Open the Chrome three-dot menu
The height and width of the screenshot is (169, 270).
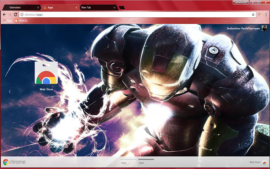click(266, 15)
